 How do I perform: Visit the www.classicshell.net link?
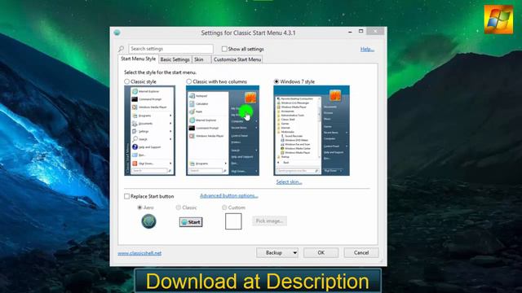tap(139, 253)
